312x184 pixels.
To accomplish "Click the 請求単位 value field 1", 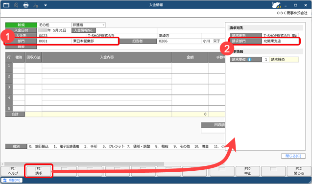I will (x=265, y=59).
